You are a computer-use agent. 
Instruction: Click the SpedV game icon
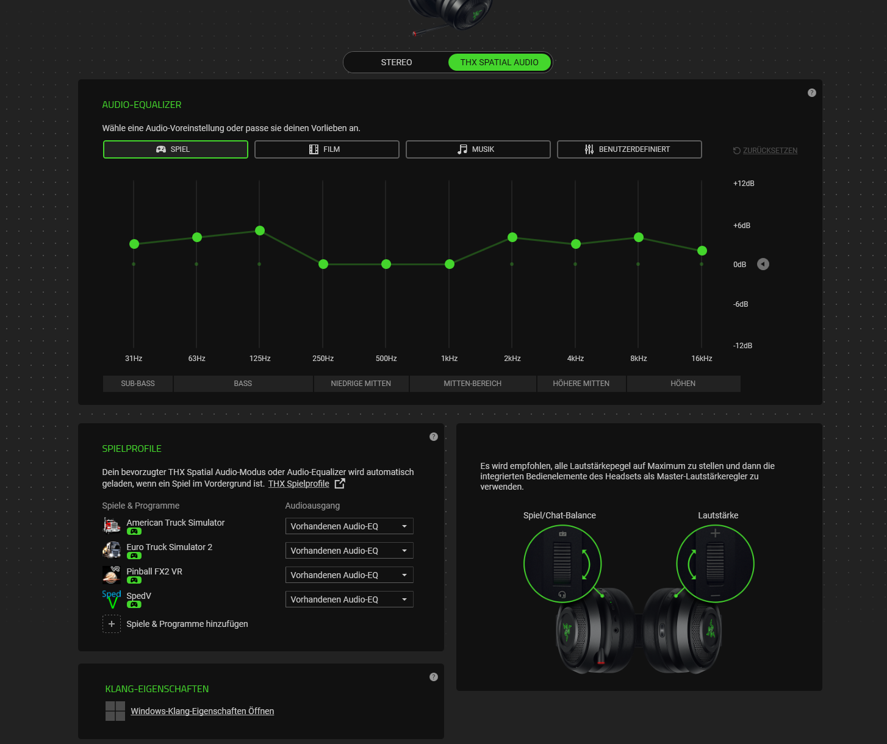[112, 599]
